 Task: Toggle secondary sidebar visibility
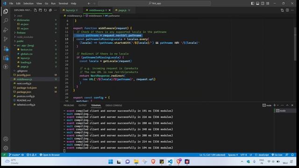pyautogui.click(x=263, y=3)
